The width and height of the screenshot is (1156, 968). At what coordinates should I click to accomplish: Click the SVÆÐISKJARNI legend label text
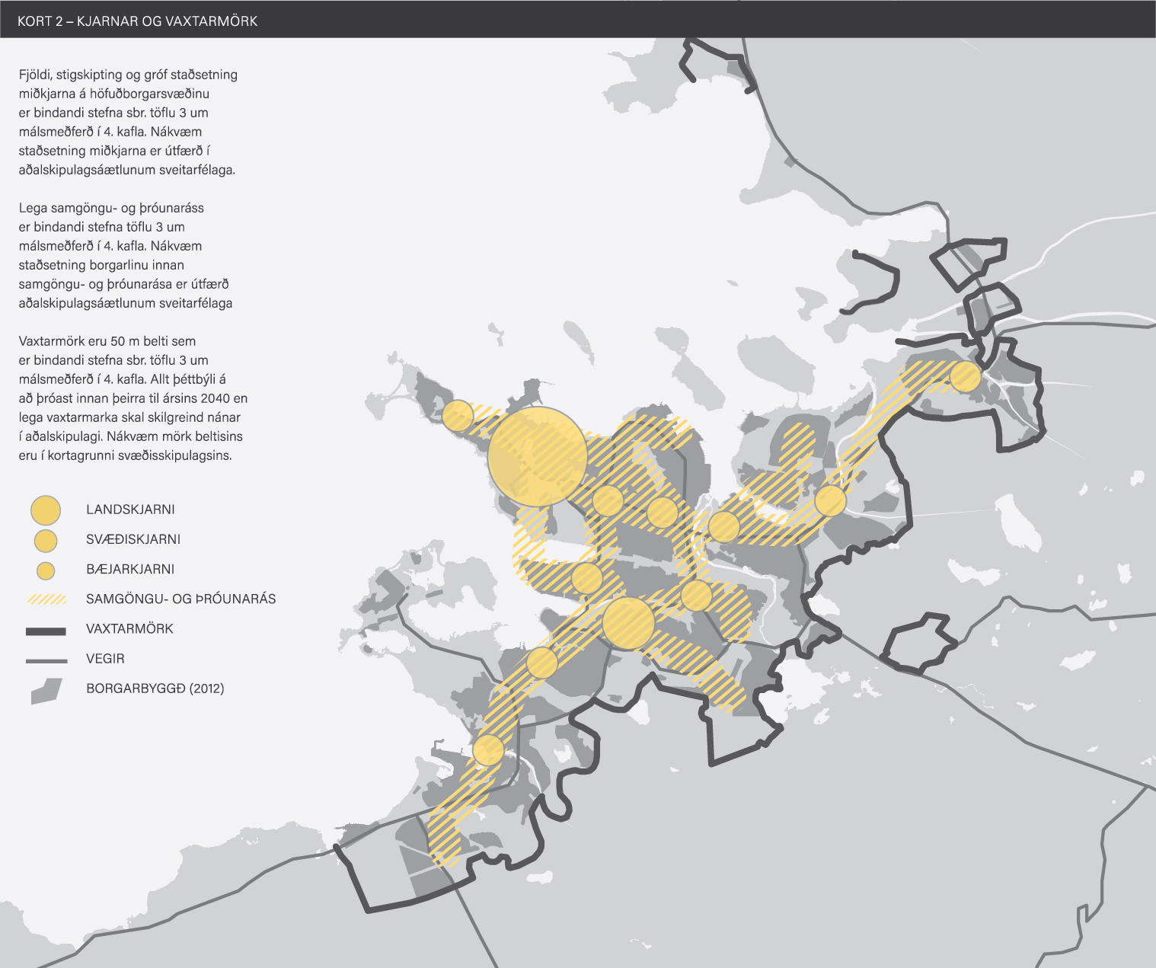133,539
